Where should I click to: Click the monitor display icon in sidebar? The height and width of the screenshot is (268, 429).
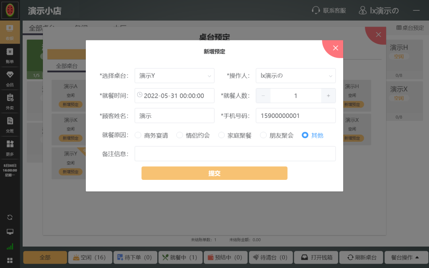10,232
